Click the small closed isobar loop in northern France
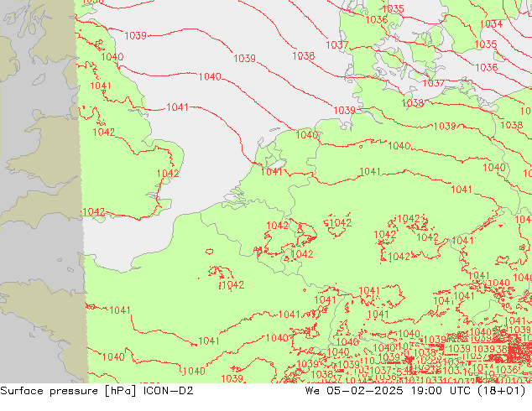 pos(209,252)
